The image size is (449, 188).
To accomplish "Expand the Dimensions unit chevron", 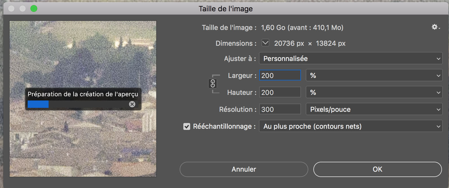I will (265, 43).
